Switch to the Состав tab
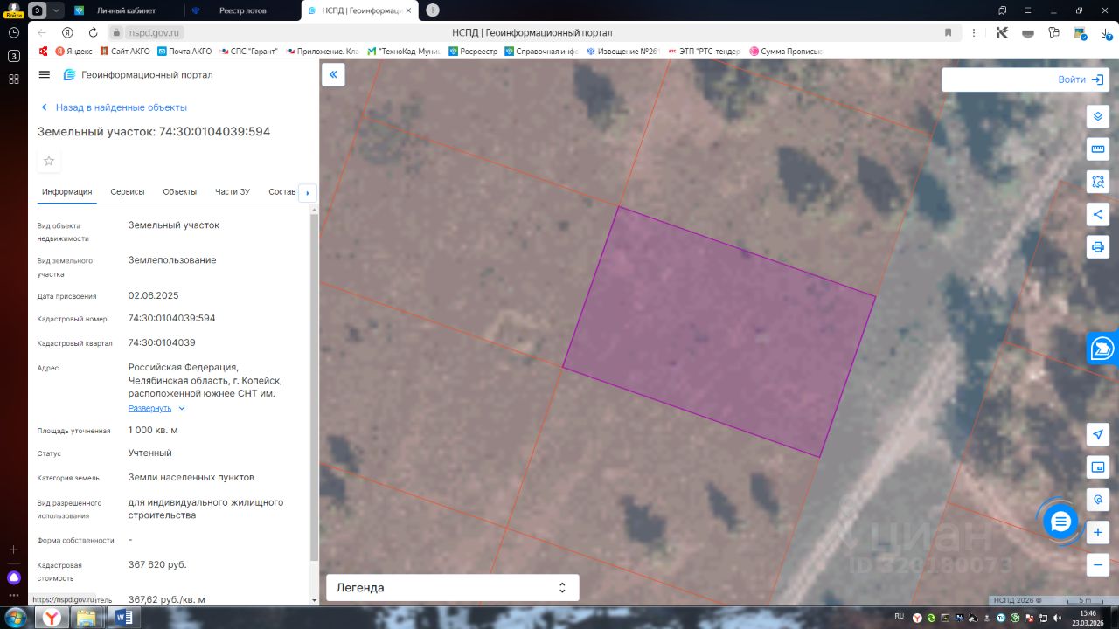 point(282,192)
